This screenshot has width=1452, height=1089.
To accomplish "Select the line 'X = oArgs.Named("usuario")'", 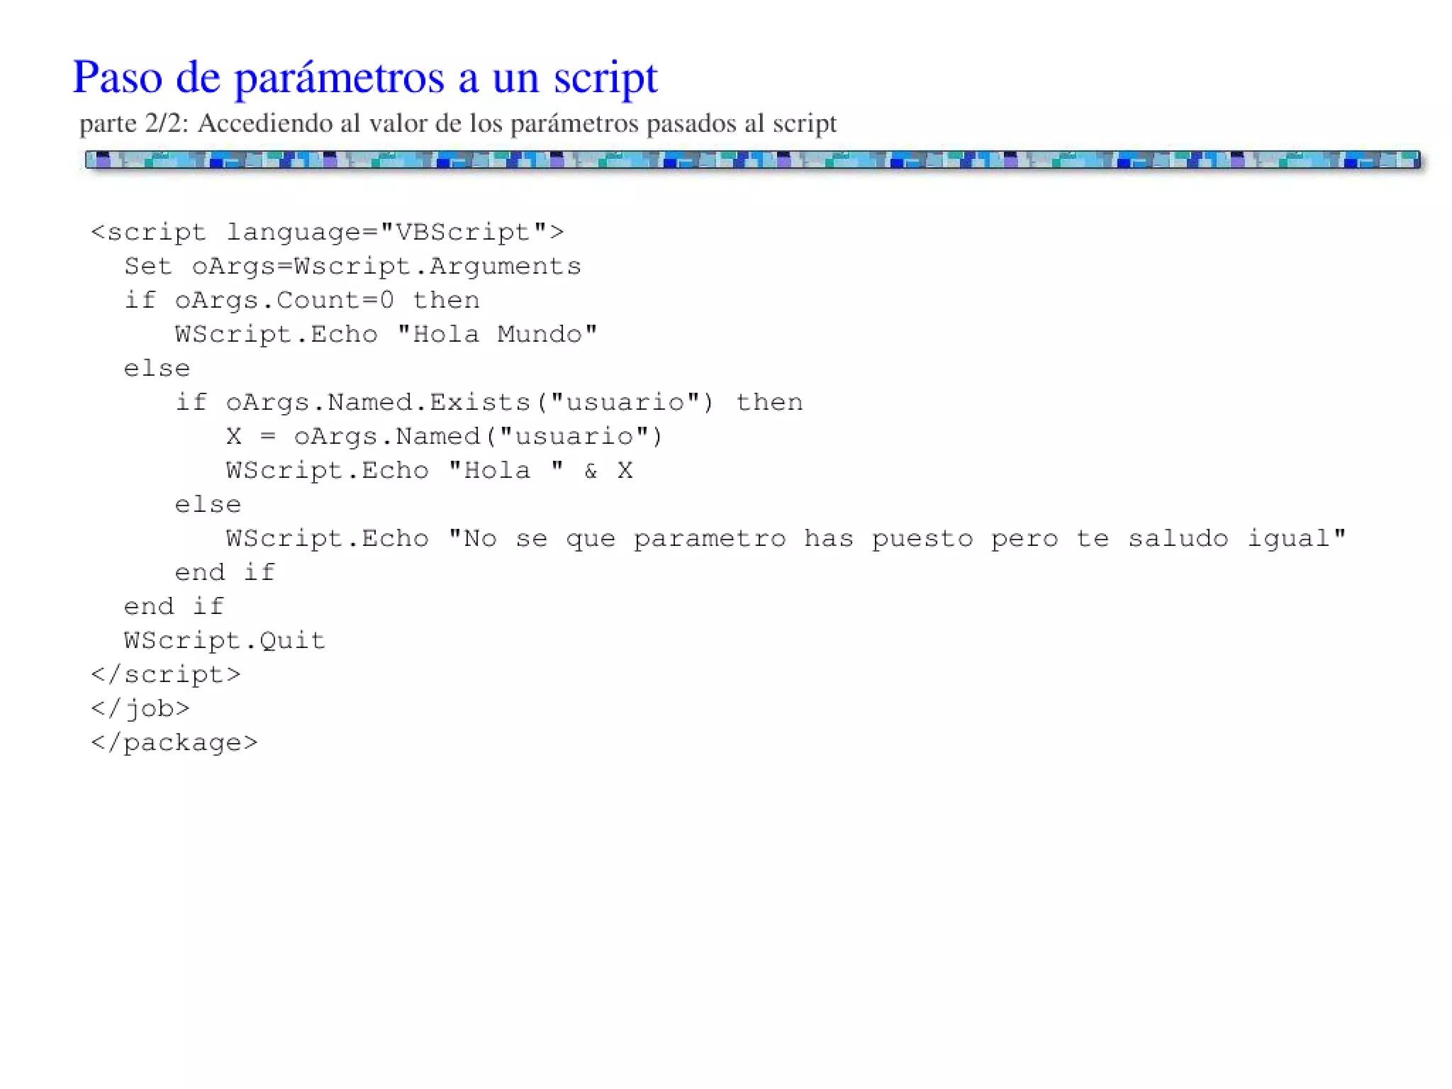I will (x=445, y=436).
